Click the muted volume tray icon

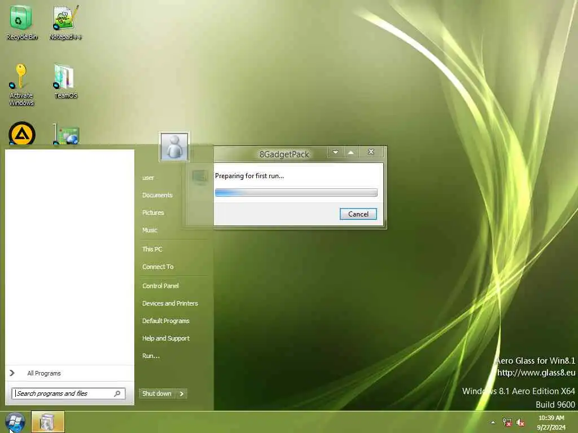click(x=520, y=422)
